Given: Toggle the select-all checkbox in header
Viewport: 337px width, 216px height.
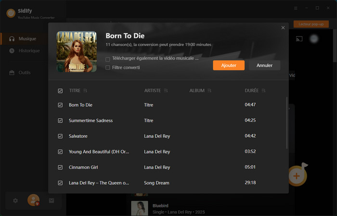Looking at the screenshot, I should coord(60,91).
